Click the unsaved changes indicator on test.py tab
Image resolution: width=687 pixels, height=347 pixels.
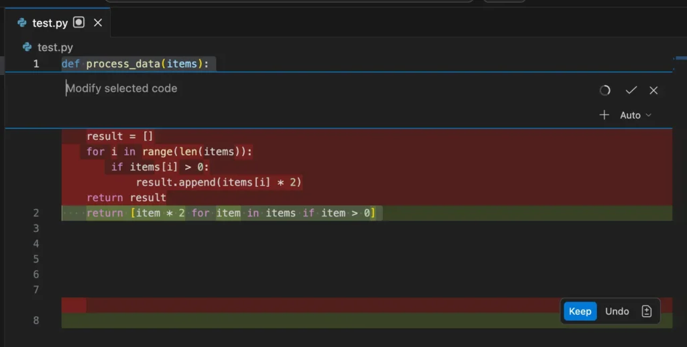[x=79, y=23]
